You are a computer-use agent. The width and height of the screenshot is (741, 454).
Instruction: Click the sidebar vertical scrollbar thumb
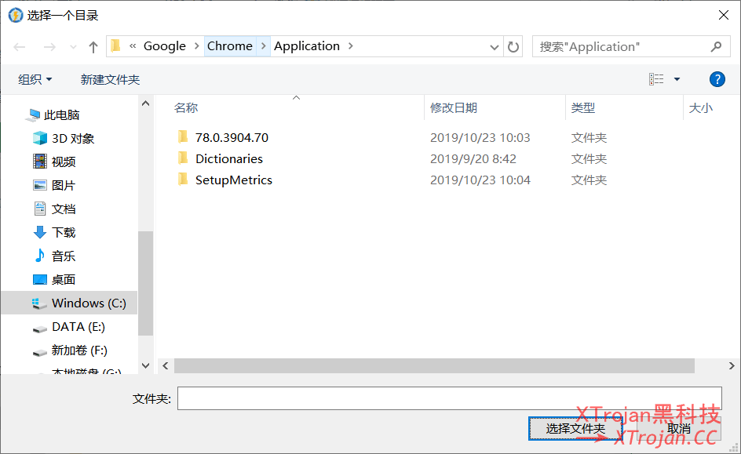pos(145,283)
